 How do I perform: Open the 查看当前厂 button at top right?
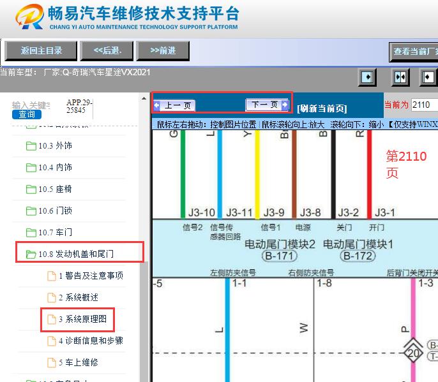414,52
